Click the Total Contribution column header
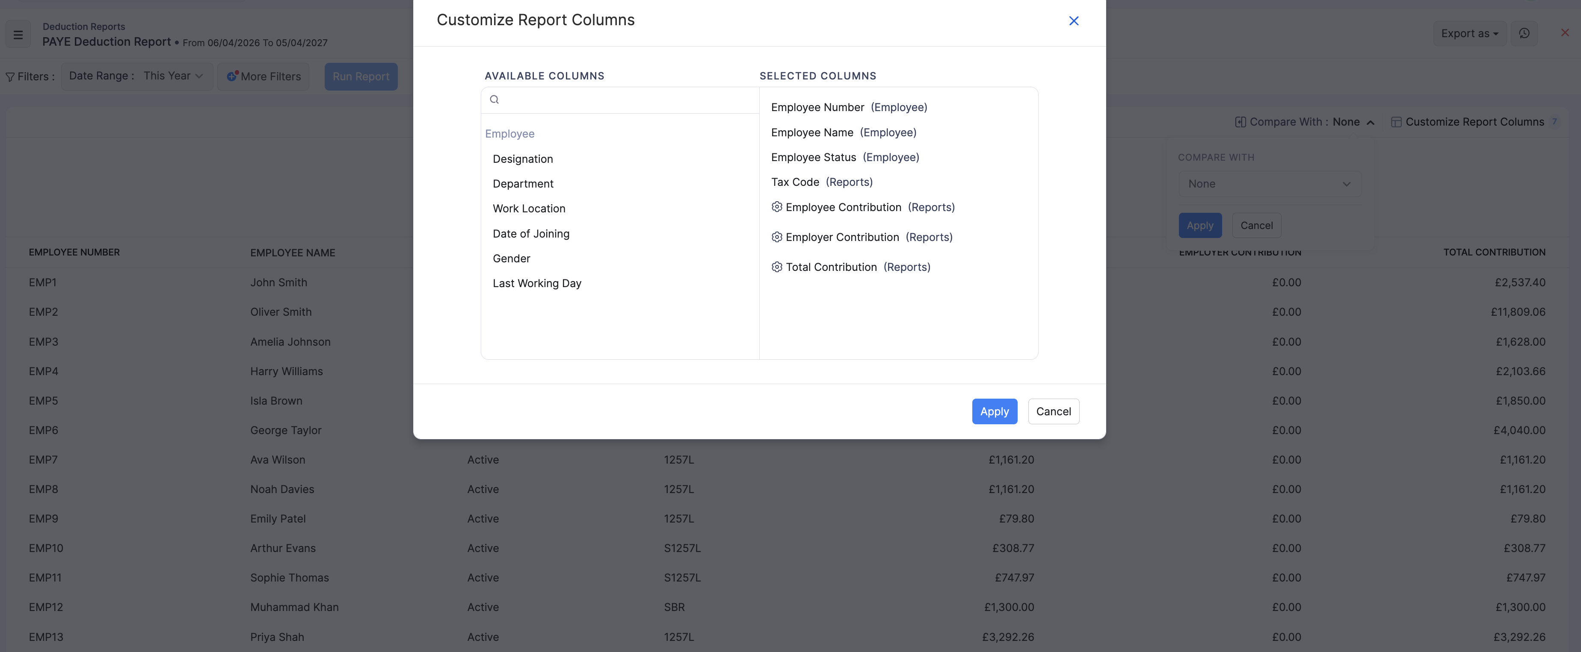 pyautogui.click(x=1494, y=253)
